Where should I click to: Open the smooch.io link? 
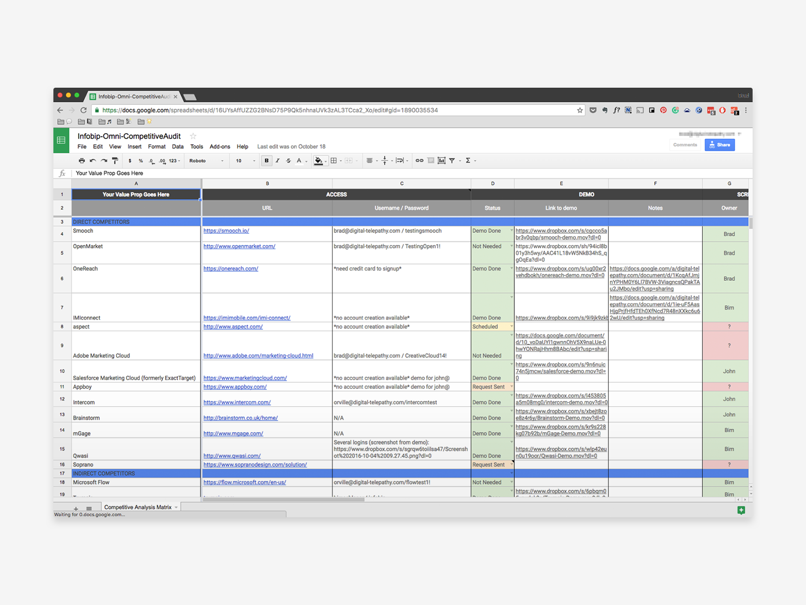[226, 231]
